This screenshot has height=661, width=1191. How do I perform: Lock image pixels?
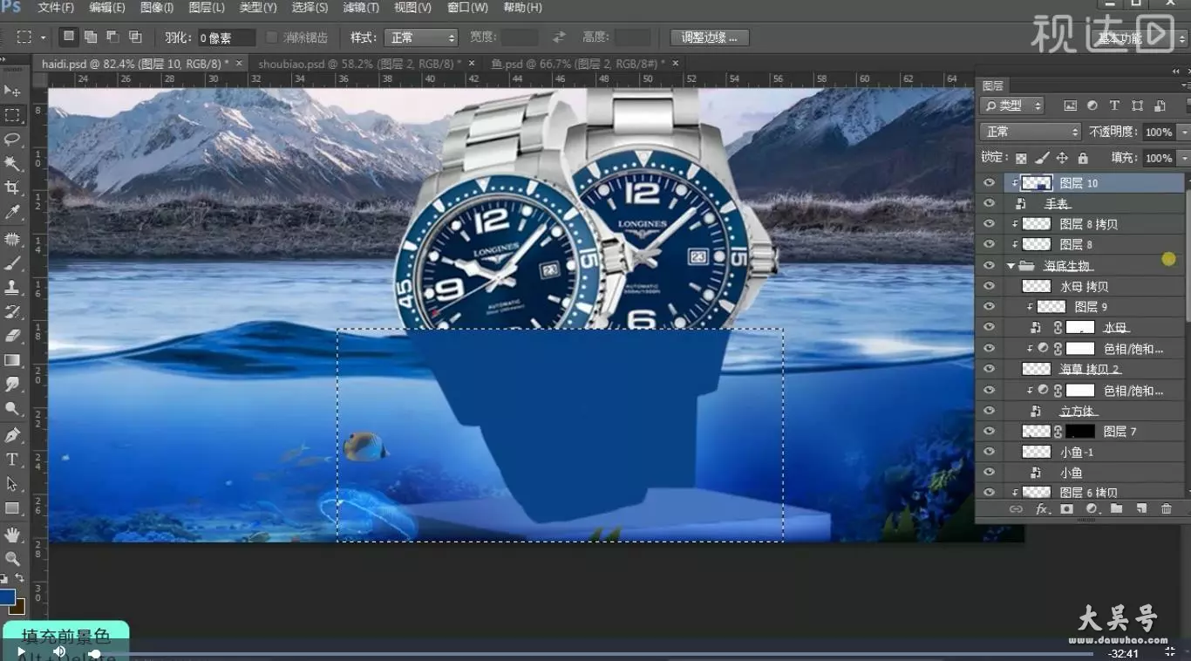coord(1042,158)
